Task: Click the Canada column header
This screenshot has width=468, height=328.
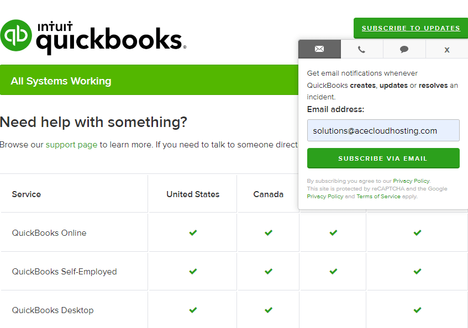Action: pos(269,194)
